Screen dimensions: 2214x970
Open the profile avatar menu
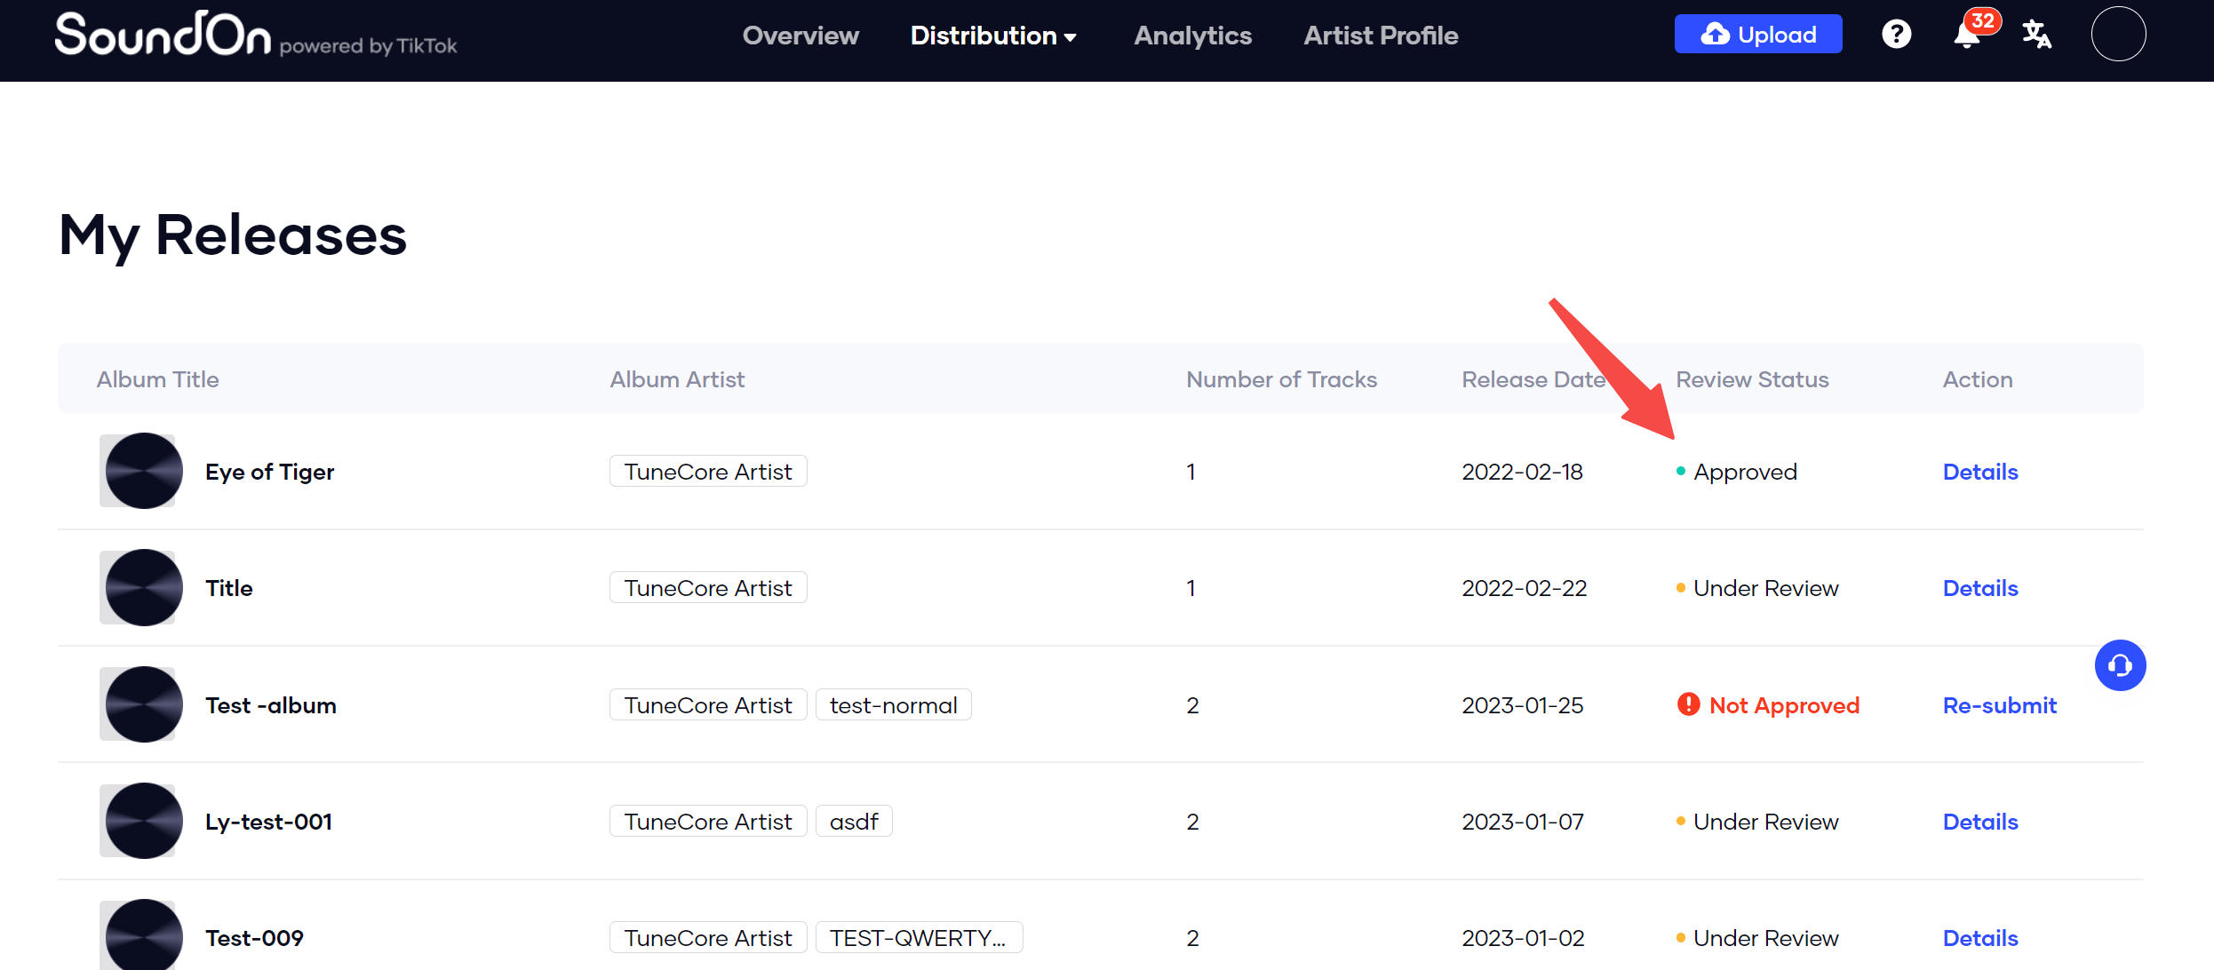(x=2118, y=34)
